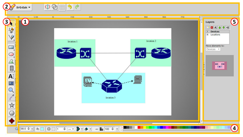Choose the Ellipse tool
This screenshot has width=243, height=137.
(x=12, y=54)
